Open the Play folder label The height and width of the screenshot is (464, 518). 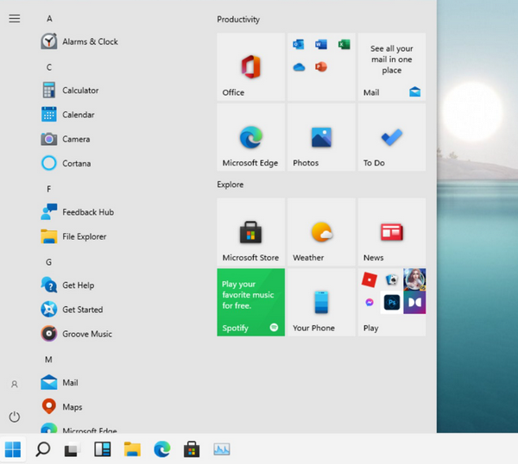370,328
